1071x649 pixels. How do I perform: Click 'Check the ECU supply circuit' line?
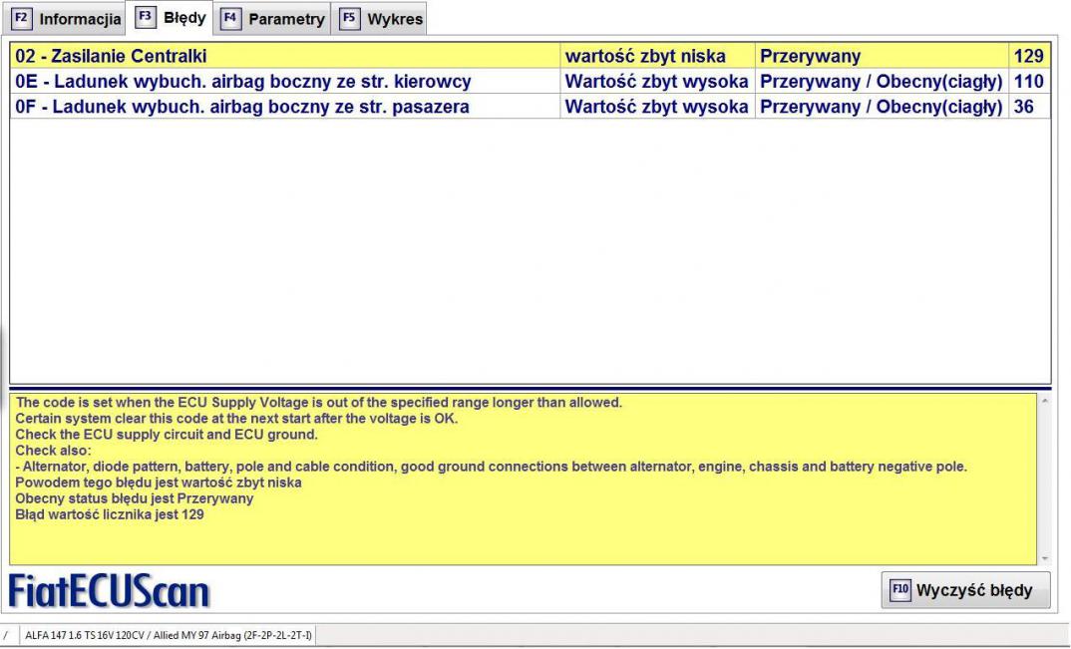(167, 435)
